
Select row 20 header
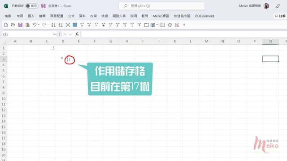[x=4, y=155]
